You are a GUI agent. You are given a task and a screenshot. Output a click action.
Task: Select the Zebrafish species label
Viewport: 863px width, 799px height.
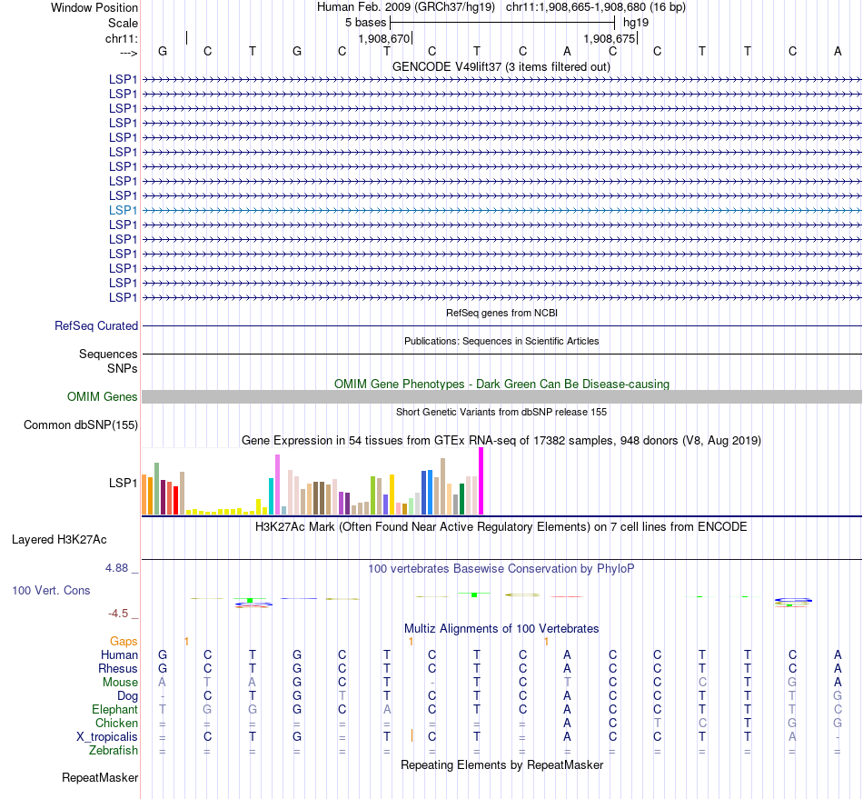click(x=114, y=751)
